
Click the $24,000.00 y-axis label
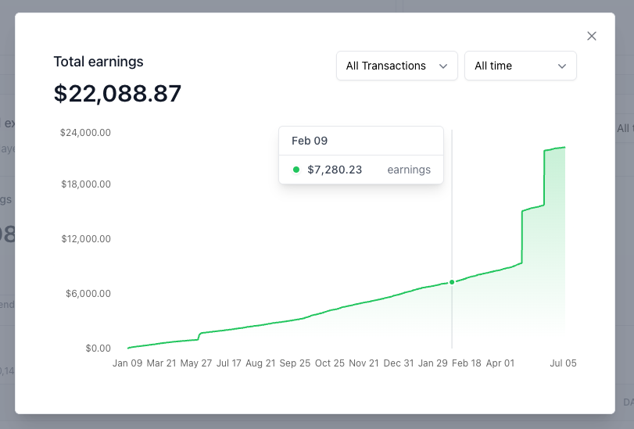85,133
